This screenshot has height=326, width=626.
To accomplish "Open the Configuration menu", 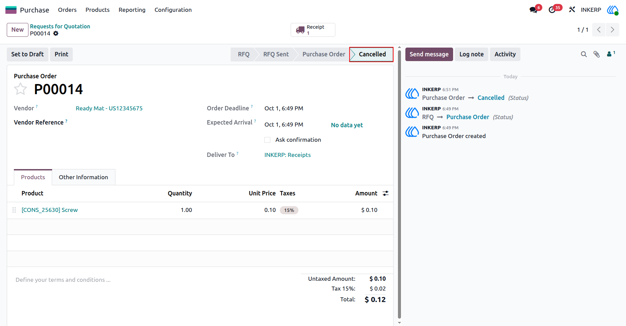I will (173, 10).
